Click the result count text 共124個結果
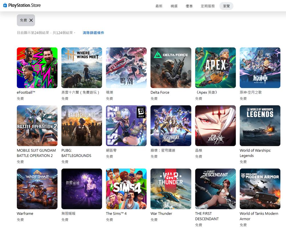The image size is (286, 228). pyautogui.click(x=63, y=33)
